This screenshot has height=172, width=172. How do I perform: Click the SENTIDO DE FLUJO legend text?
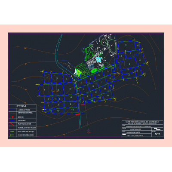[26, 131]
